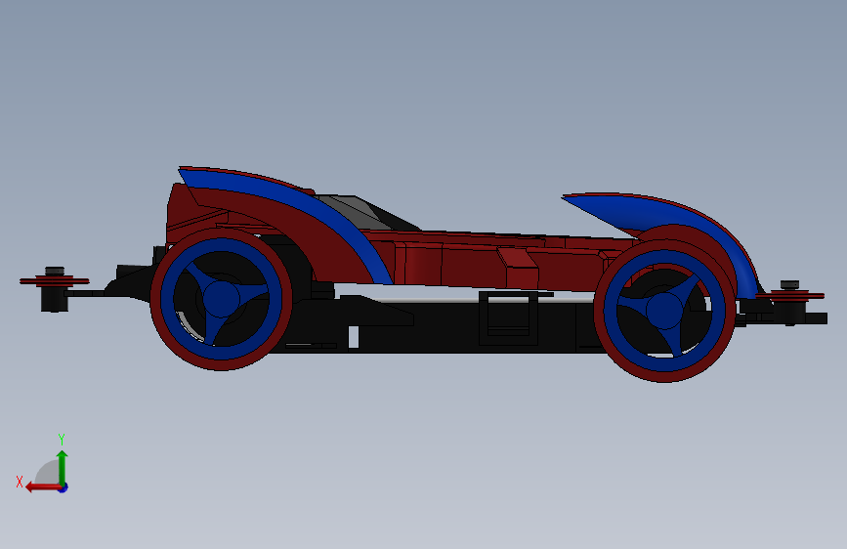
Task: Click the red X axis arrow on triad
Action: pyautogui.click(x=42, y=487)
